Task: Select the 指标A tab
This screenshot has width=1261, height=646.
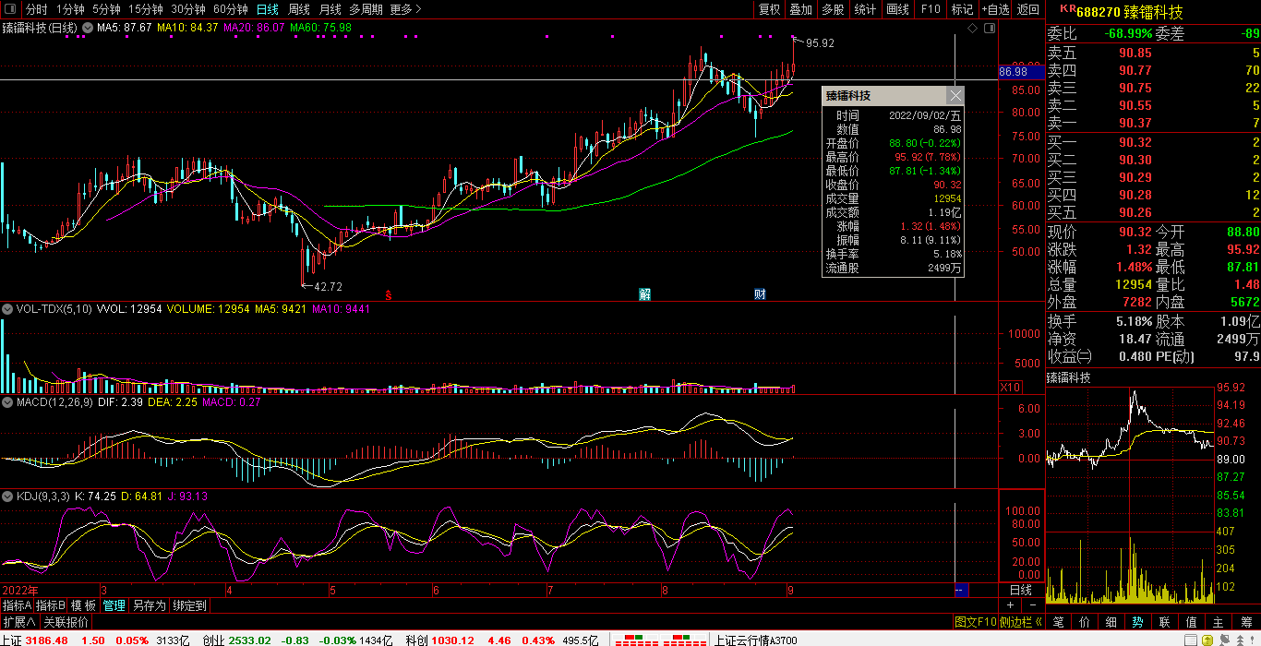Action: pyautogui.click(x=17, y=605)
